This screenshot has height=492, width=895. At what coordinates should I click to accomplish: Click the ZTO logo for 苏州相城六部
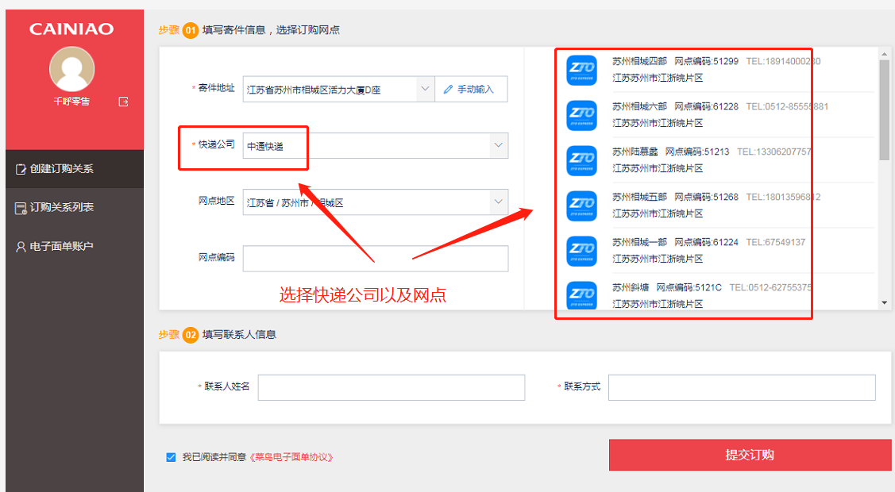tap(581, 115)
